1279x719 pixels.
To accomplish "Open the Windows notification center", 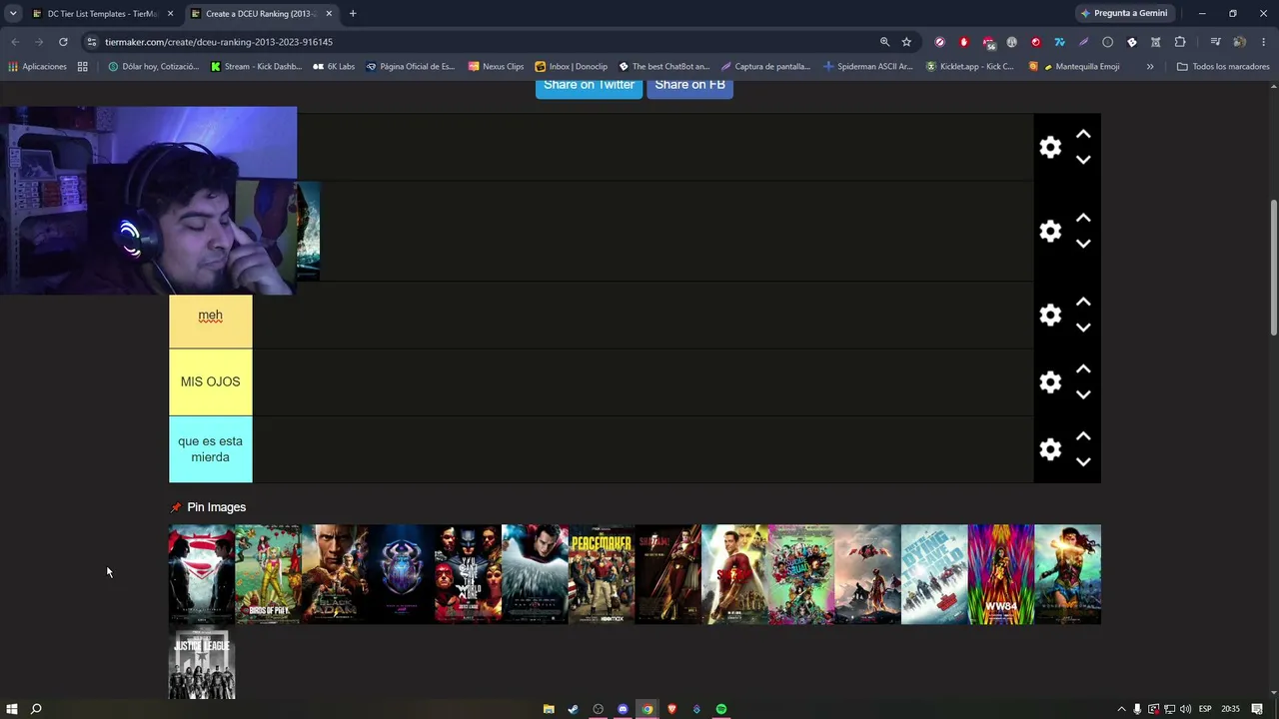I will coord(1257,709).
